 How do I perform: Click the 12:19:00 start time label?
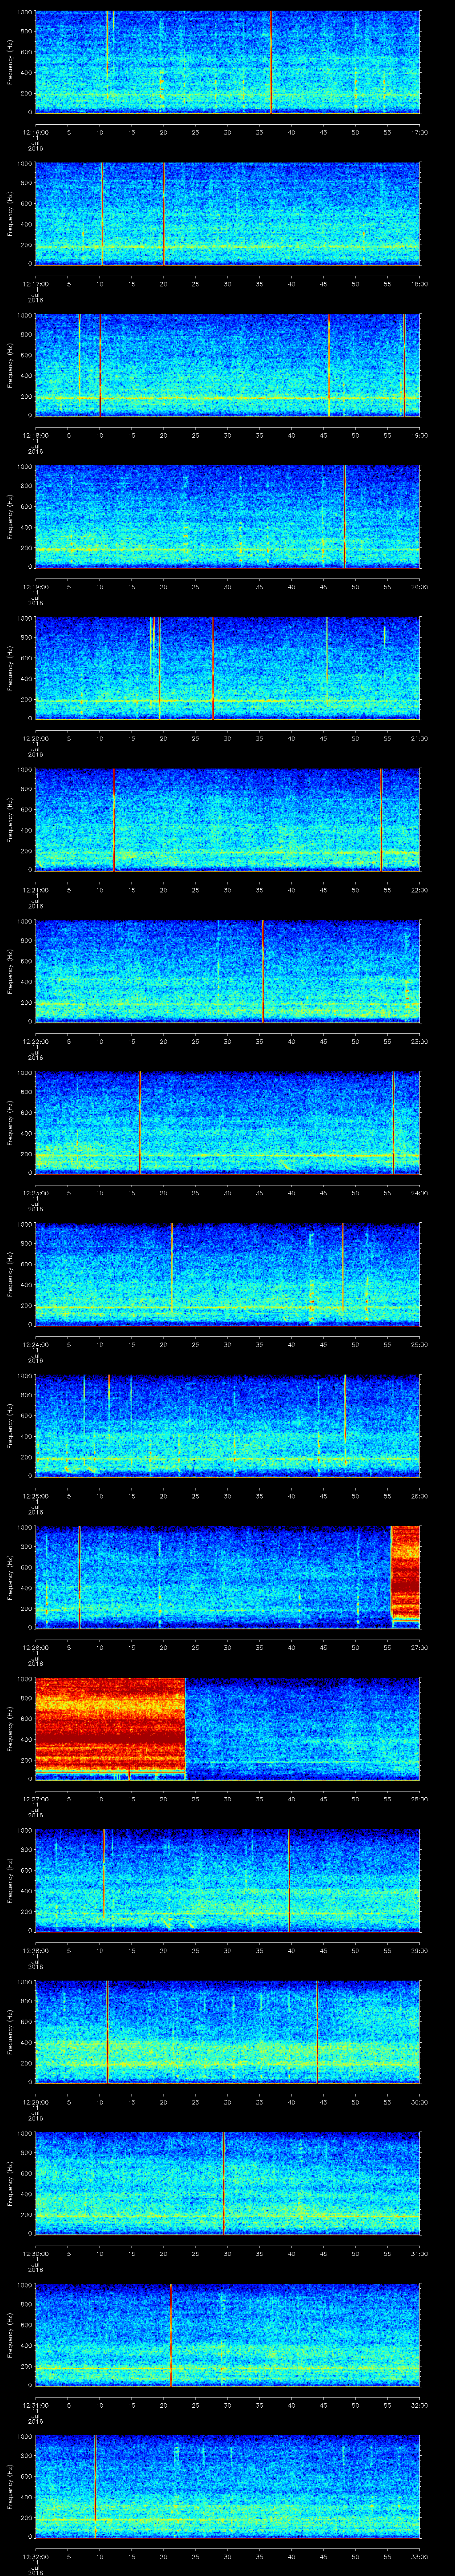click(x=35, y=586)
